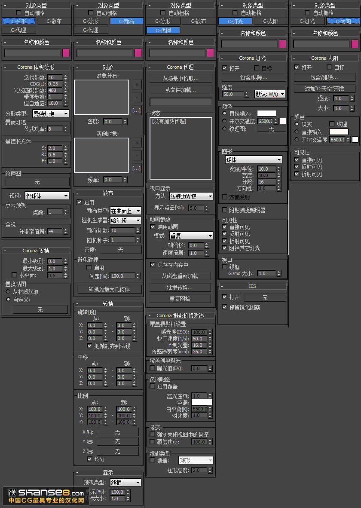Screen dimensions: 361x508
Task: Collapse the 散布 rollout header
Action: point(108,193)
